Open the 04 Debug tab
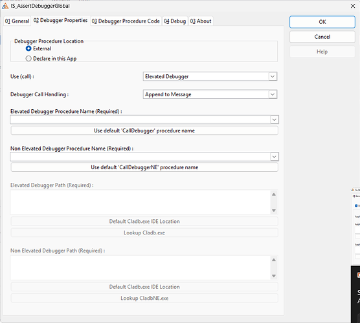Screen dimensions: 360x323 175,21
